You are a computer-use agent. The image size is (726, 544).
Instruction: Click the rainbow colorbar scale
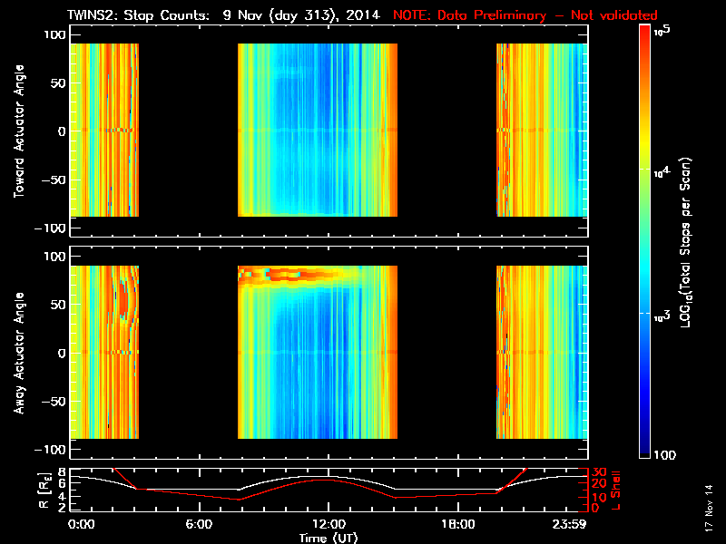[x=645, y=241]
